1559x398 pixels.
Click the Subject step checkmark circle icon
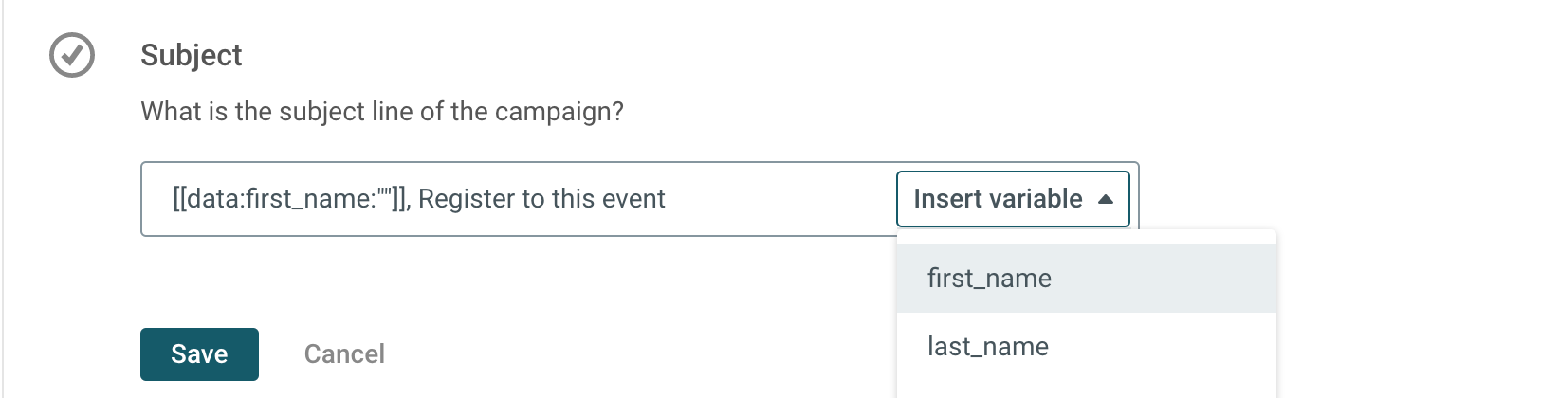pos(72,55)
